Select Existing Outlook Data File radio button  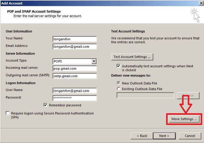coord(118,89)
